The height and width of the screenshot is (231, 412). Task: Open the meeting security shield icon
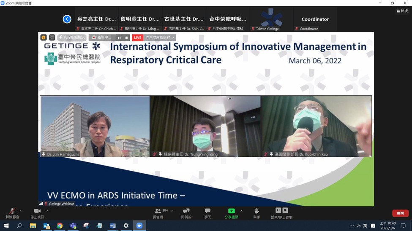[x=44, y=38]
